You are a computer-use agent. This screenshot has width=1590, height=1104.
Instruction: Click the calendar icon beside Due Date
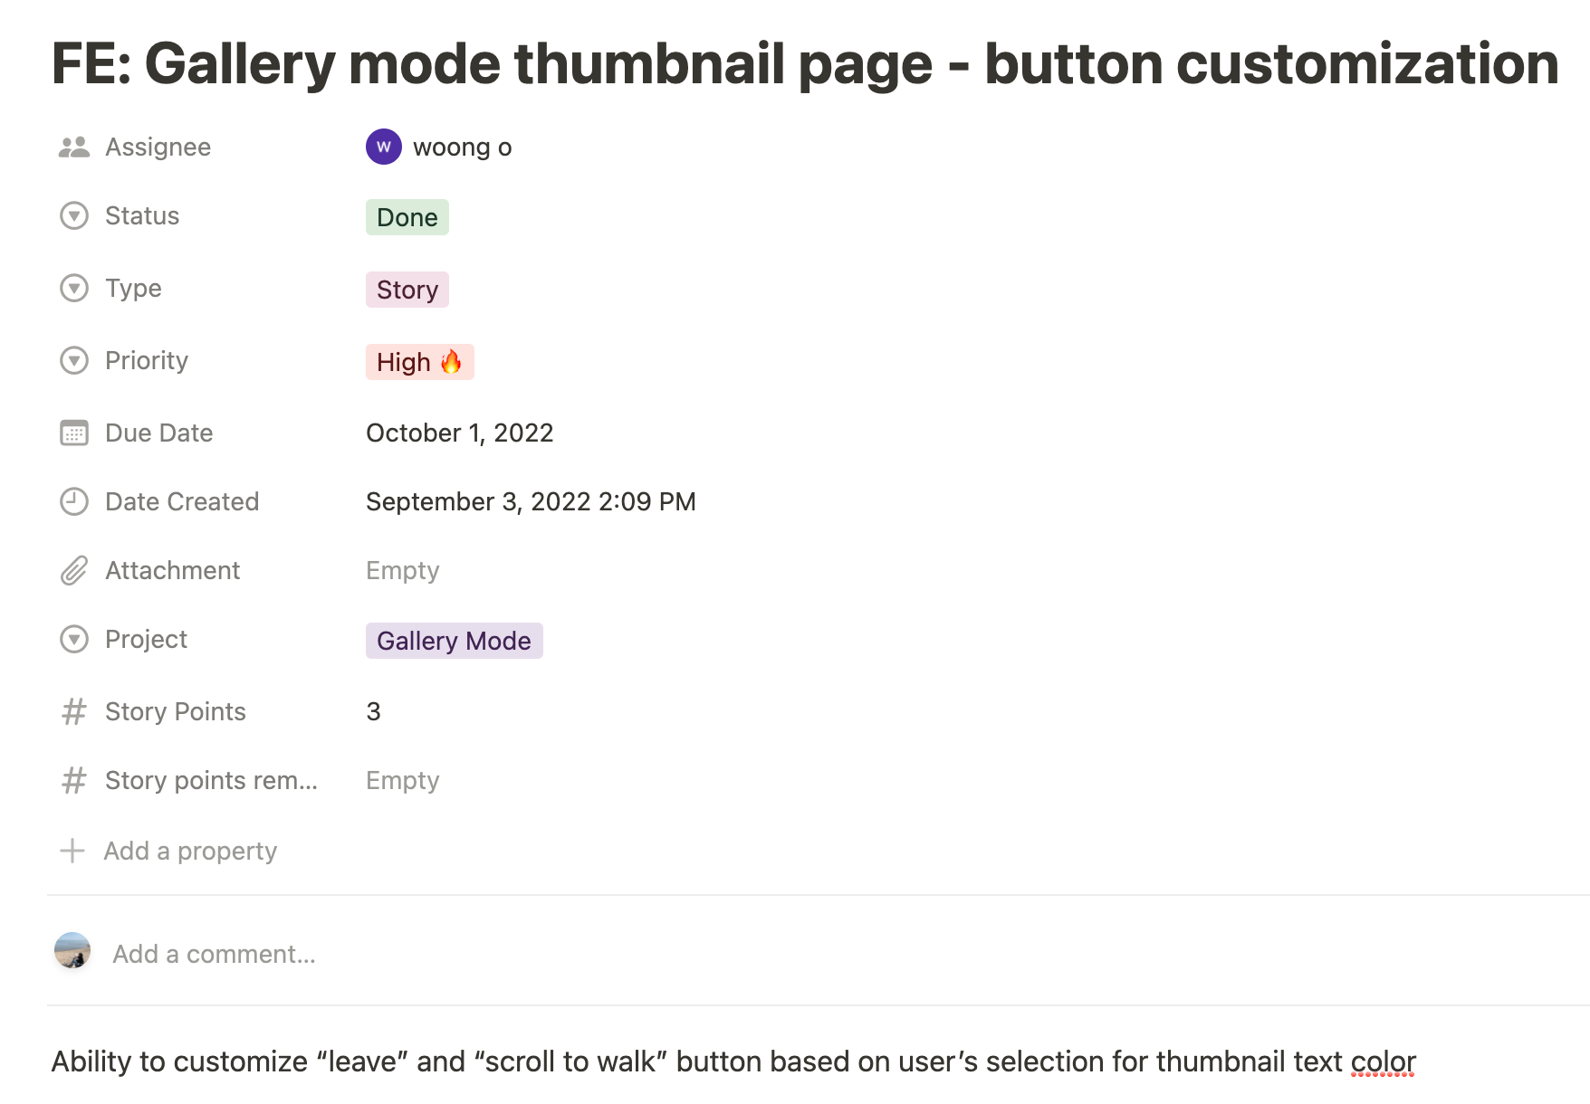(73, 433)
